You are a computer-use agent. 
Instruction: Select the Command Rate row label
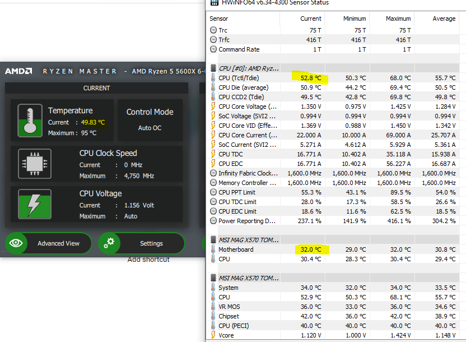pyautogui.click(x=239, y=49)
